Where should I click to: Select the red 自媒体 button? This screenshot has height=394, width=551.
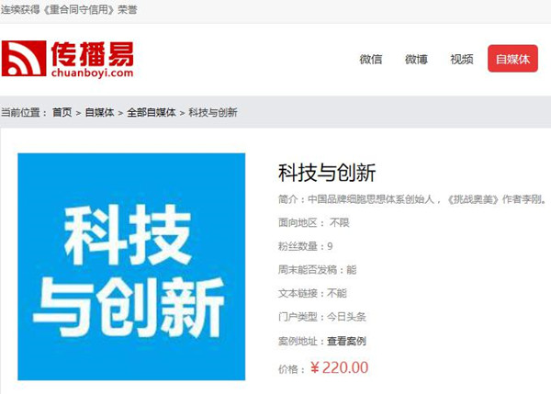pos(512,59)
